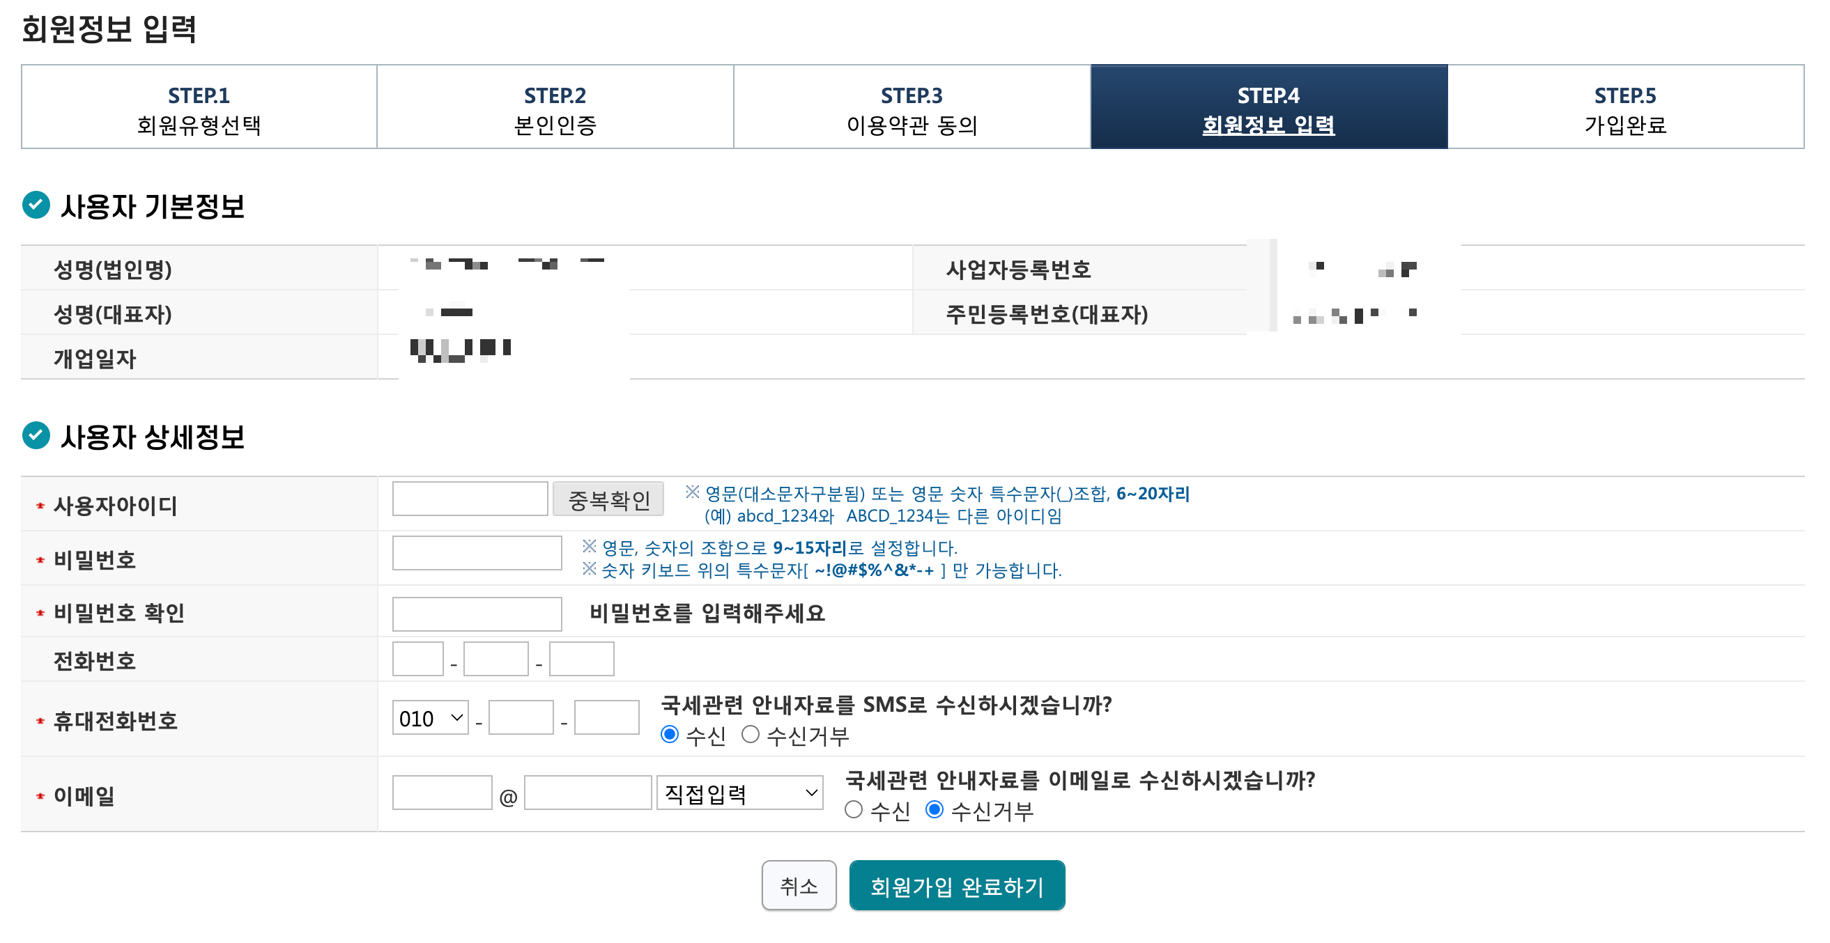The height and width of the screenshot is (943, 1830).
Task: Click the email ID field before @
Action: click(441, 793)
